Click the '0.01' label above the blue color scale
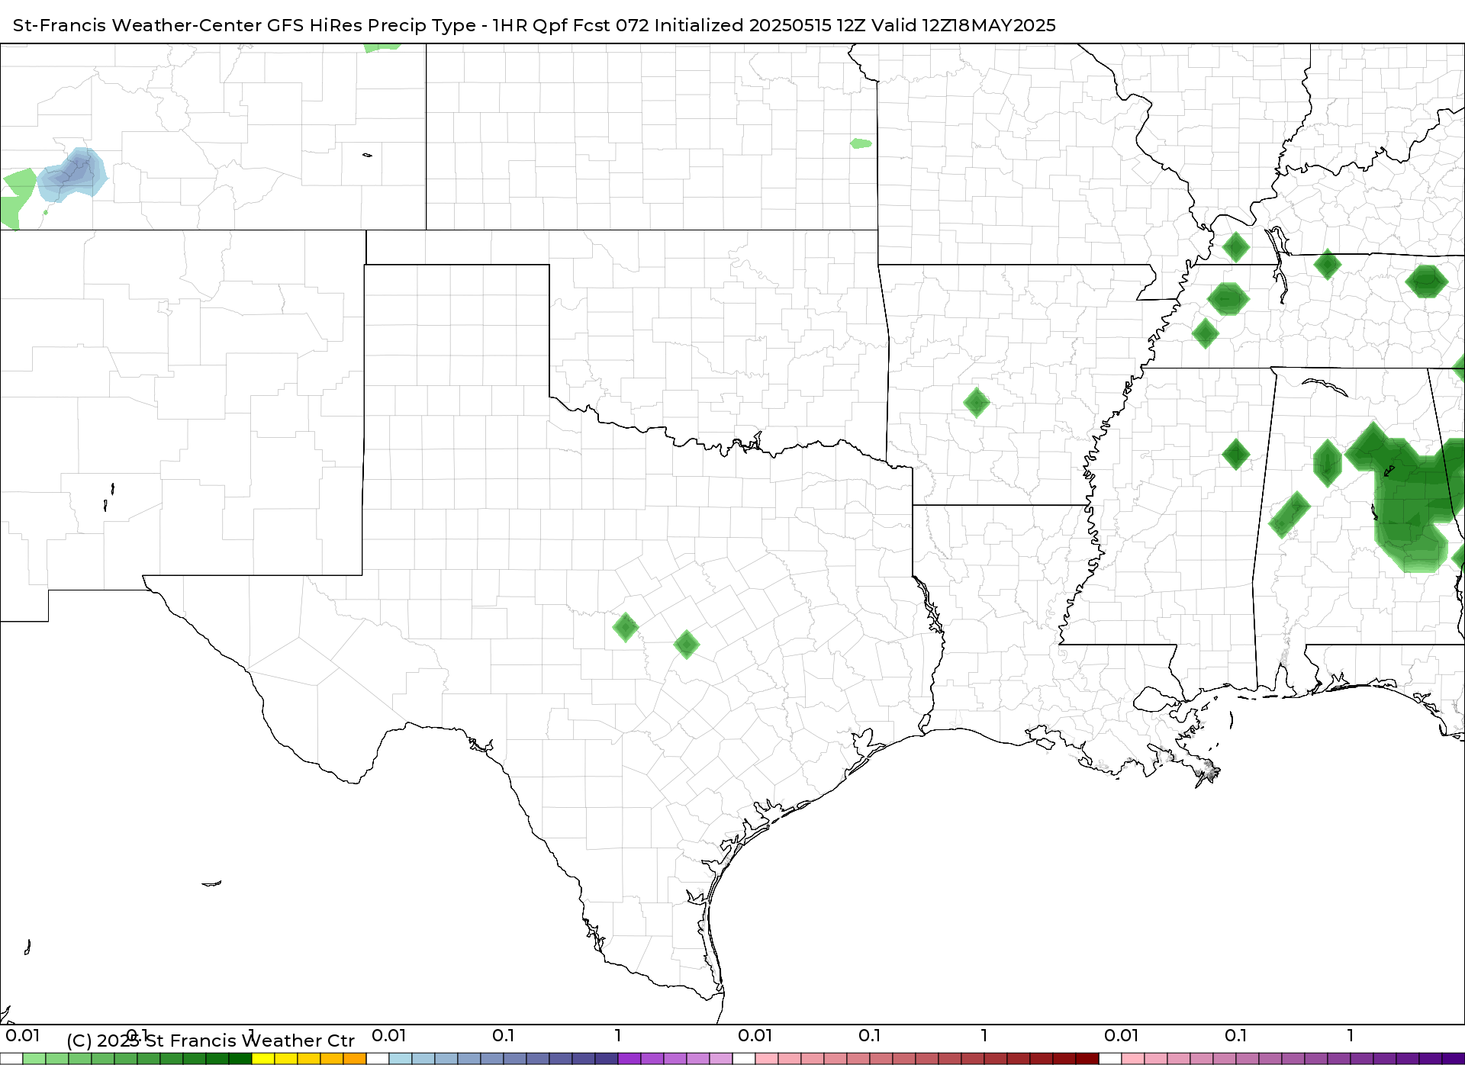1465x1068 pixels. (389, 1035)
